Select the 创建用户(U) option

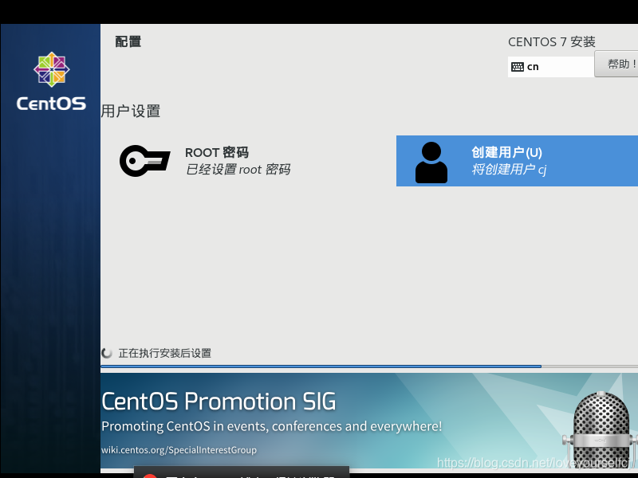tap(517, 161)
